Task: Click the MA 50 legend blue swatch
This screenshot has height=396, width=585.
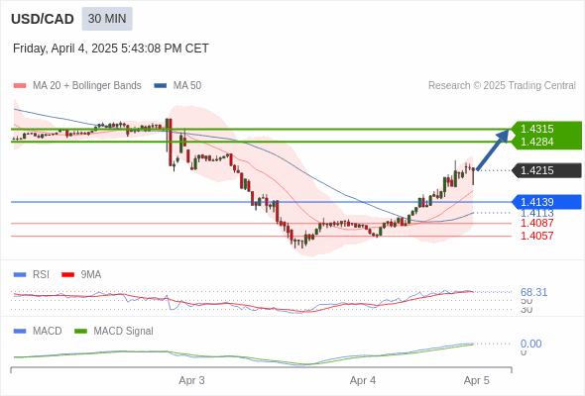Action: pos(161,86)
